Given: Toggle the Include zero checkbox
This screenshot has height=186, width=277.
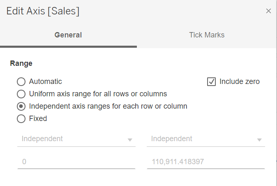Looking at the screenshot, I should pos(211,81).
